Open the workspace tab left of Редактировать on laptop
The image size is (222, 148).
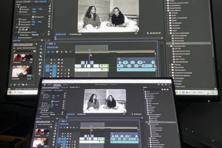click(x=50, y=85)
